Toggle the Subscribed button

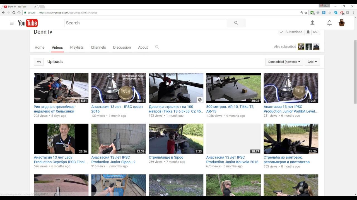pyautogui.click(x=291, y=32)
